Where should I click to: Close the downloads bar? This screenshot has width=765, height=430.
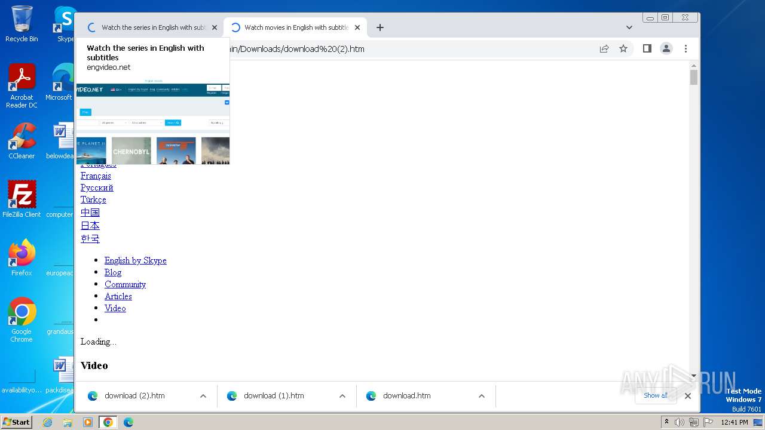688,396
